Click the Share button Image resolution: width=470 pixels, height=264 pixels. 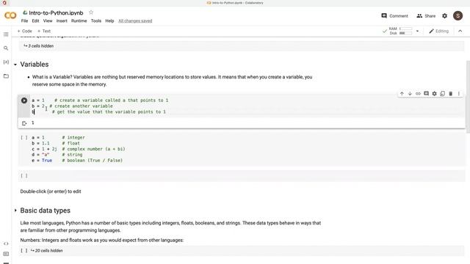click(426, 16)
